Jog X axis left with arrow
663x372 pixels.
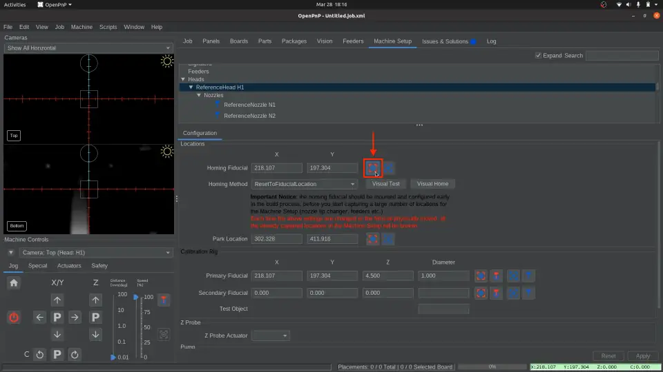pyautogui.click(x=40, y=318)
